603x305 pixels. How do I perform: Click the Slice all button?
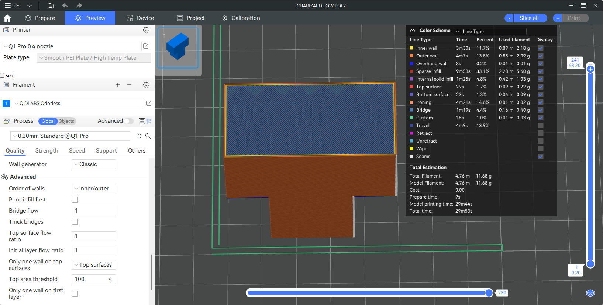click(529, 18)
